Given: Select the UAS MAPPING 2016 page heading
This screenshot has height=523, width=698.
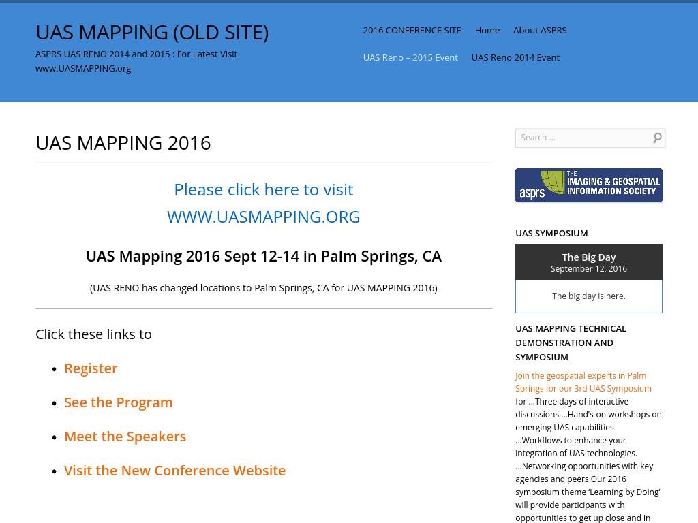Looking at the screenshot, I should (x=123, y=143).
